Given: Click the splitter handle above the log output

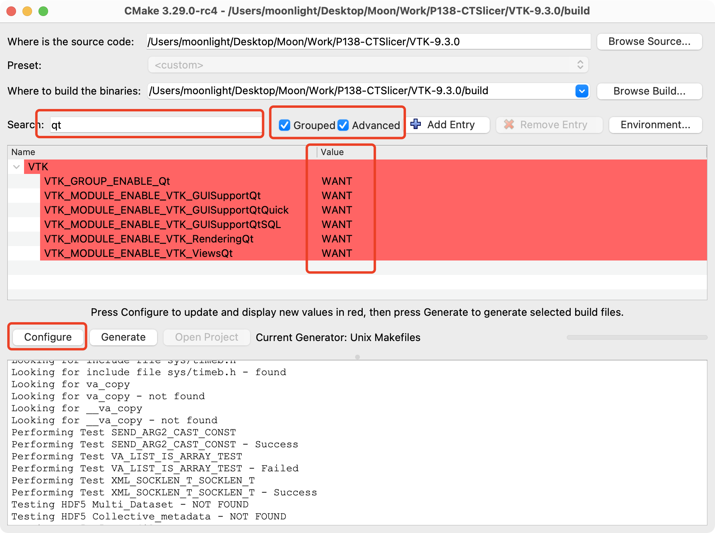Looking at the screenshot, I should click(357, 357).
